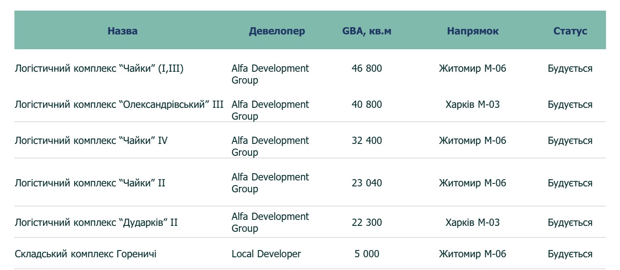Click the 5 000 GBA value

tap(367, 254)
